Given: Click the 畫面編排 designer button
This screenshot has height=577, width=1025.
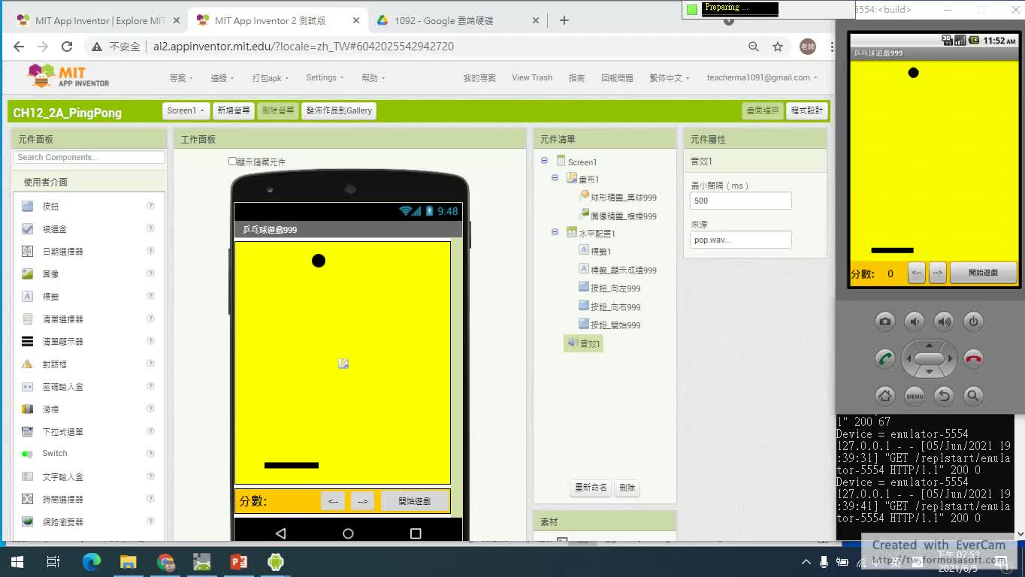Looking at the screenshot, I should point(762,110).
